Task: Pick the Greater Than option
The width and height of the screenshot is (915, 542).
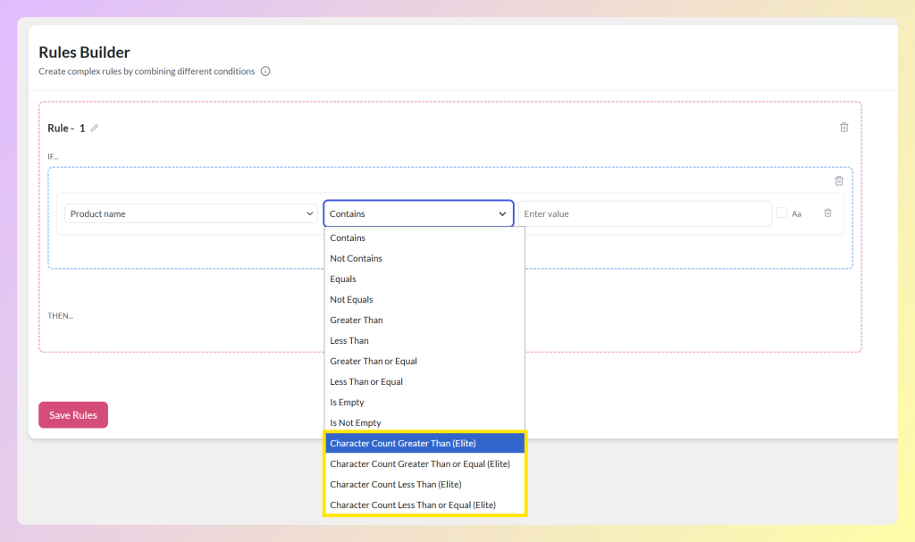Action: pos(424,320)
